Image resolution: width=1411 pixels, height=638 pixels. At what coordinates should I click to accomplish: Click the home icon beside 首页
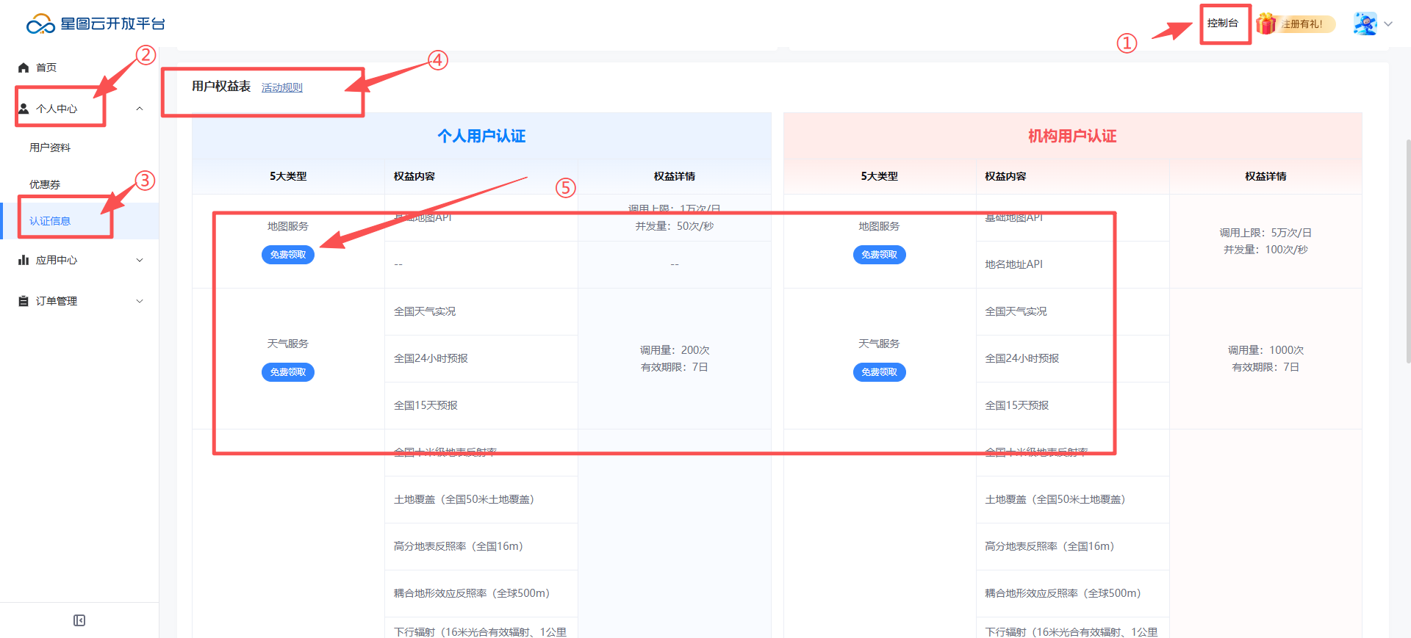click(x=24, y=68)
